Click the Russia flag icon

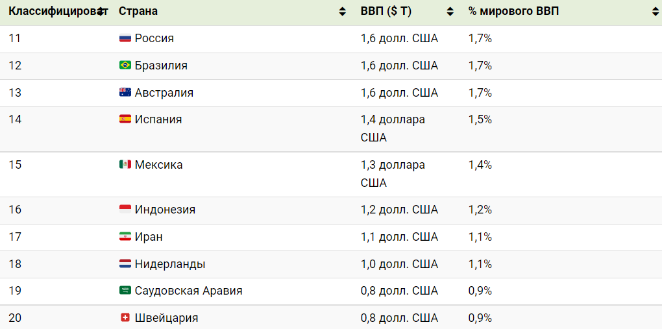(125, 38)
